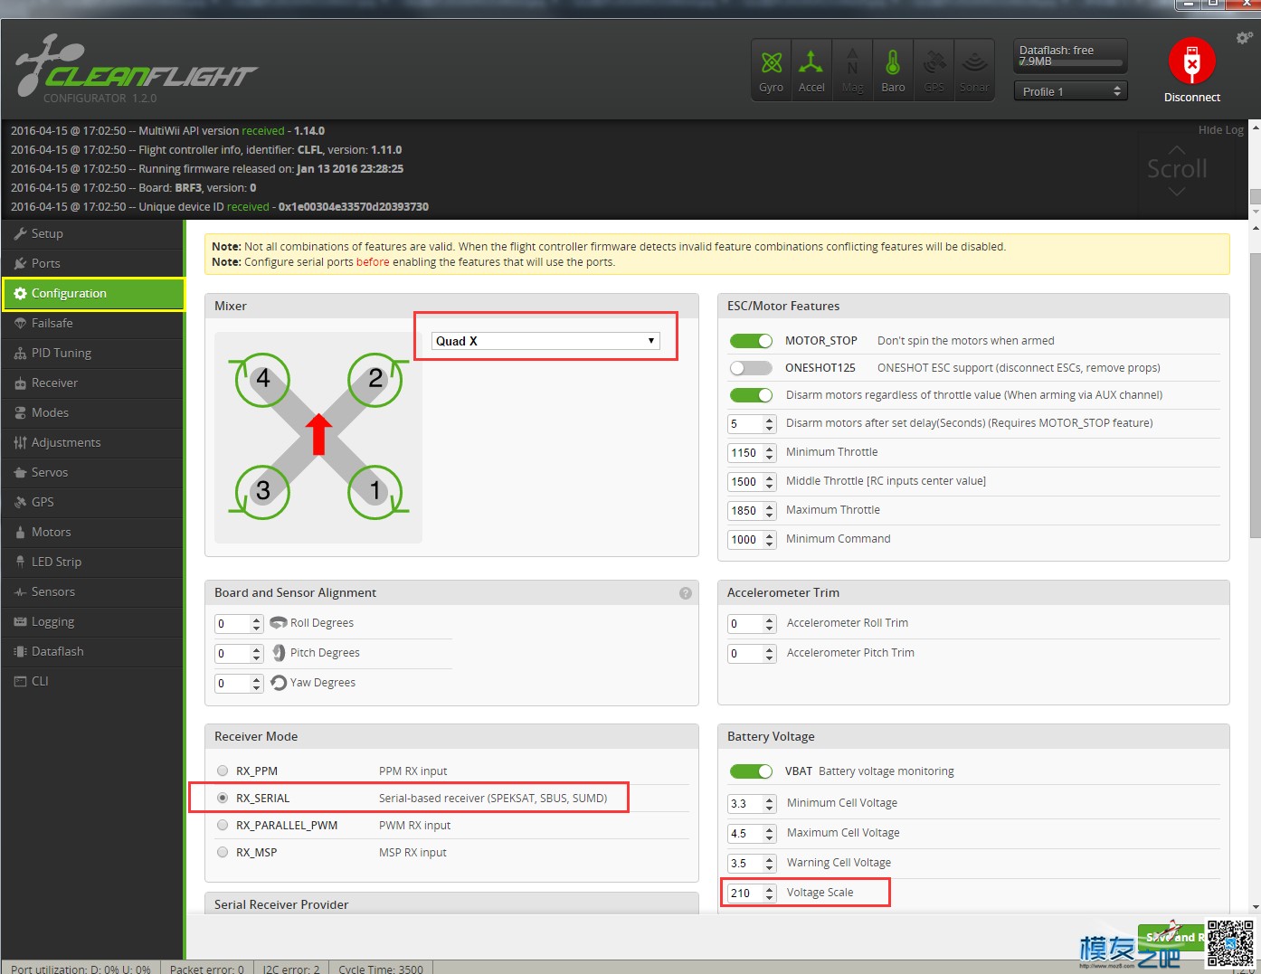Image resolution: width=1261 pixels, height=974 pixels.
Task: Select the RX_PARALLEL_PWM receiver mode
Action: [223, 825]
